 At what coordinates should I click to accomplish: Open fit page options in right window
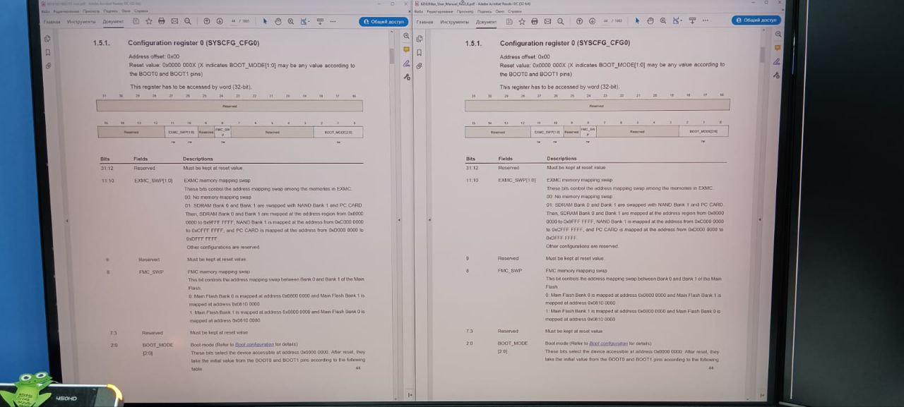[x=677, y=21]
